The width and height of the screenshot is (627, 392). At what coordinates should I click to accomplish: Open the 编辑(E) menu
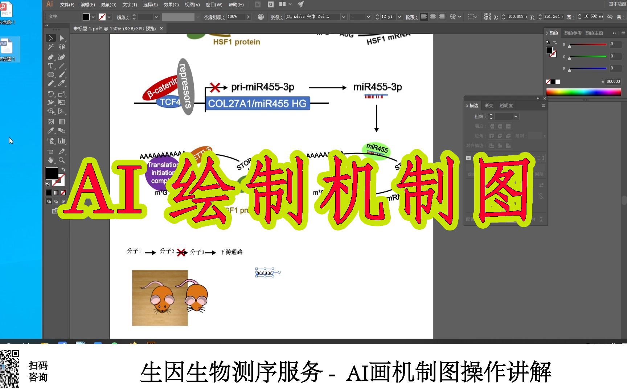click(x=88, y=5)
